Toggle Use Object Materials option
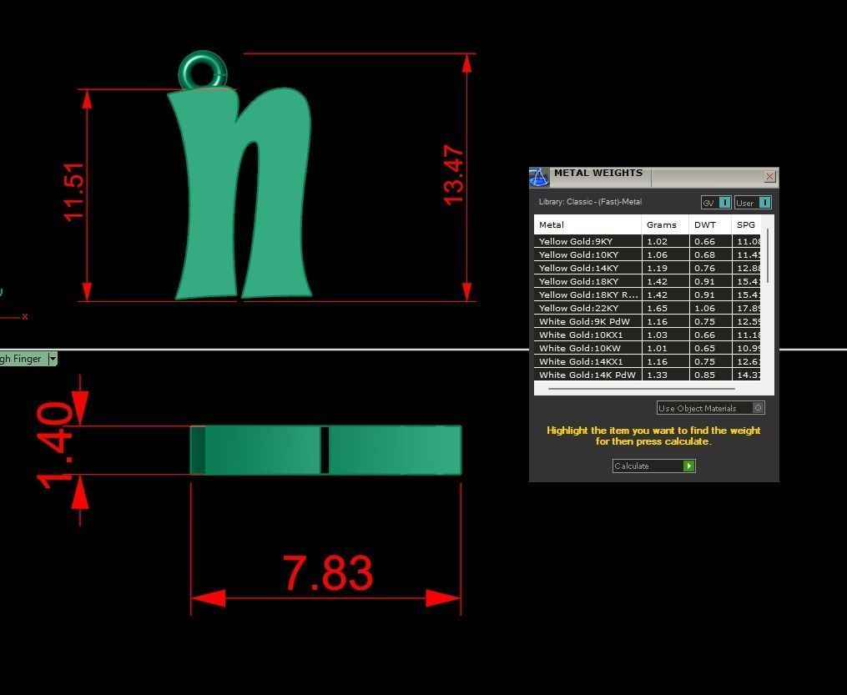 [x=710, y=408]
